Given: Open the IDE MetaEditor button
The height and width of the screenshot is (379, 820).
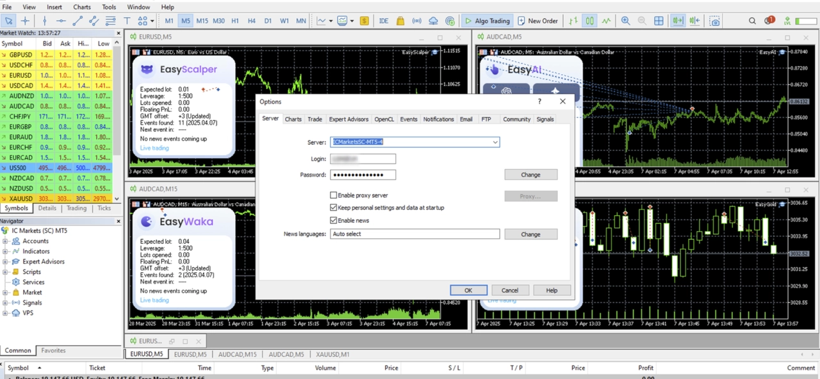Looking at the screenshot, I should pyautogui.click(x=384, y=21).
